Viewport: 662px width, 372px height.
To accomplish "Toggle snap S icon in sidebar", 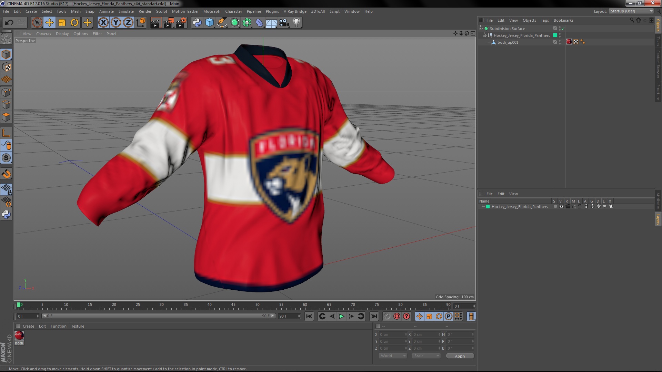I will pyautogui.click(x=6, y=158).
